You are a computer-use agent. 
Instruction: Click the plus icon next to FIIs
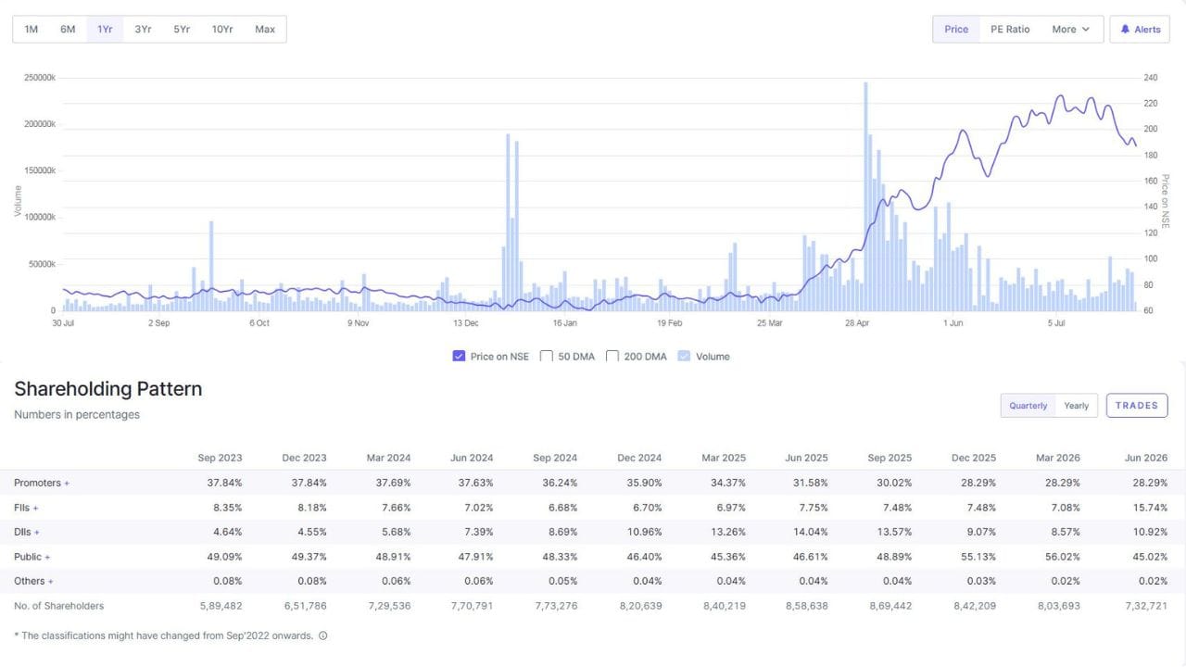pyautogui.click(x=35, y=509)
